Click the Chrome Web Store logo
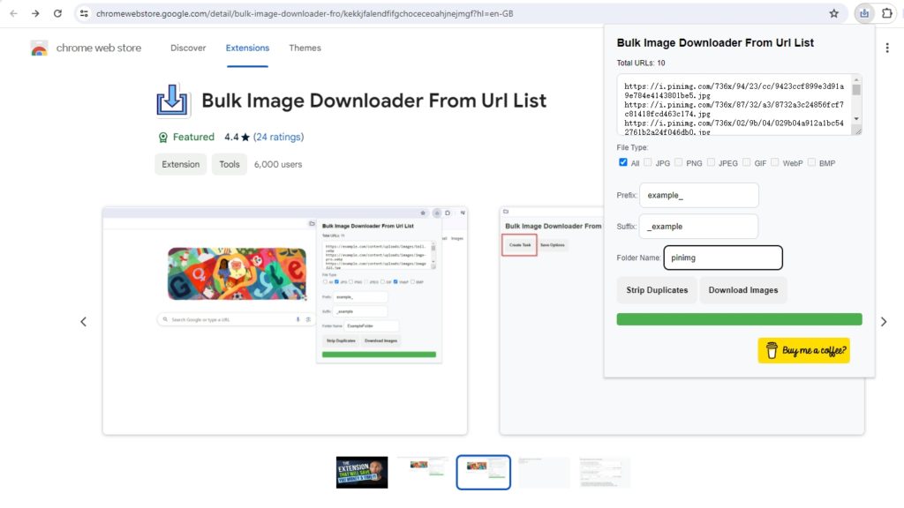Image resolution: width=904 pixels, height=508 pixels. click(40, 49)
